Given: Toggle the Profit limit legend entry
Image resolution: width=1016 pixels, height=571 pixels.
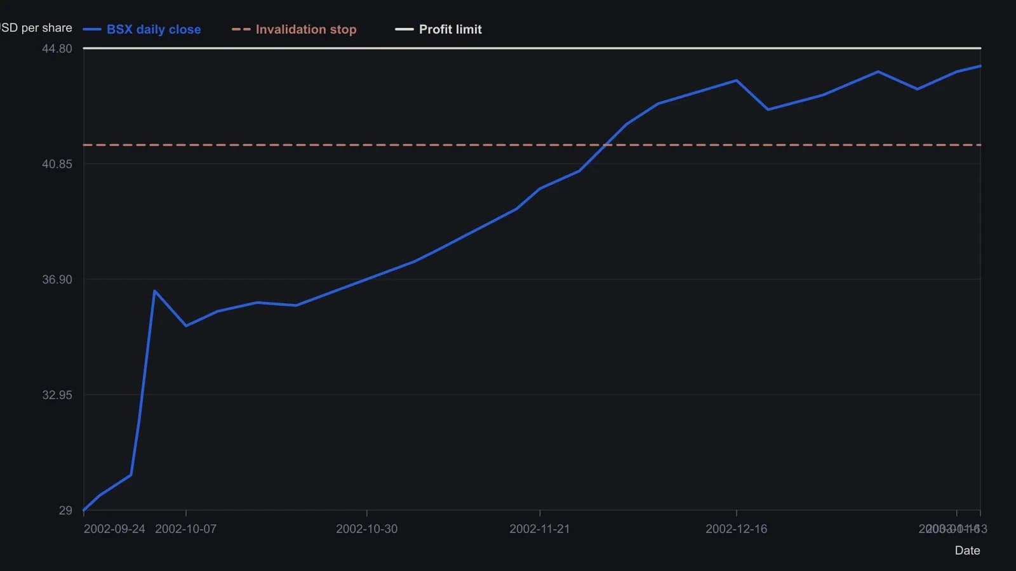Looking at the screenshot, I should click(x=438, y=29).
